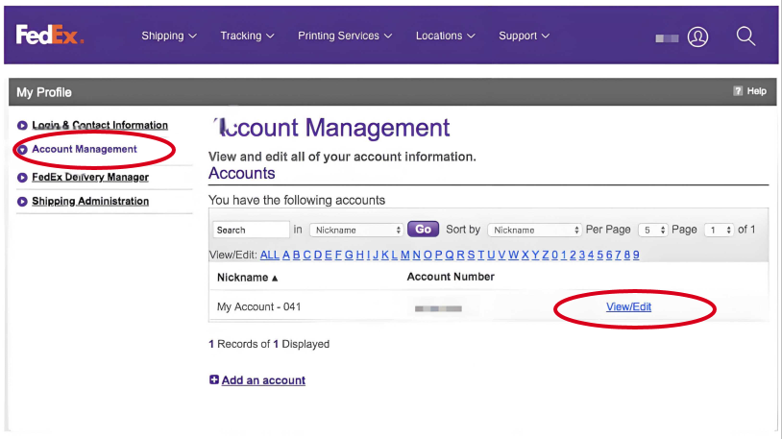Select Account Management in the sidebar
782x439 pixels.
(85, 150)
